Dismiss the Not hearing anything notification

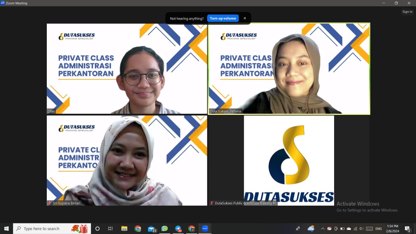[x=245, y=18]
